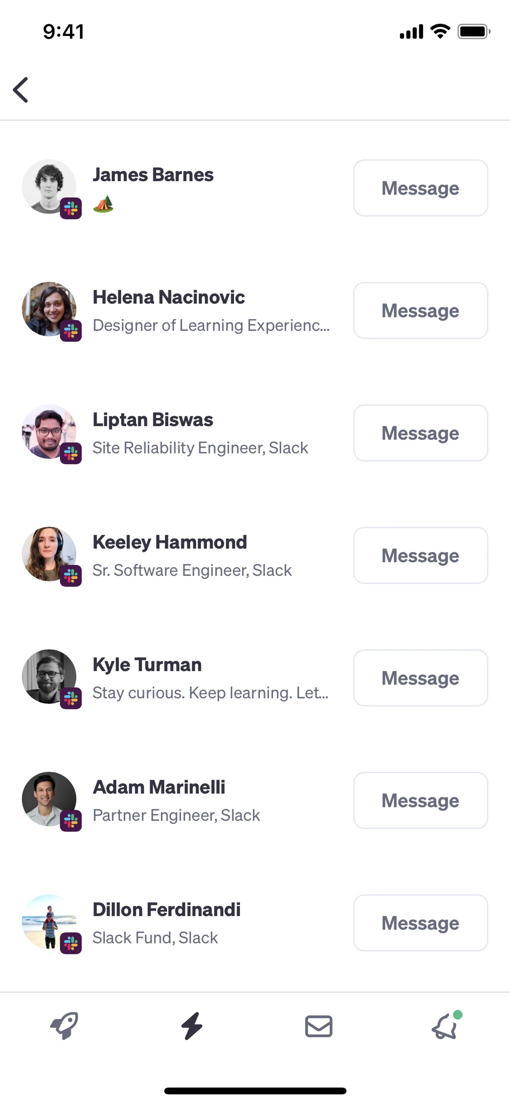510x1105 pixels.
Task: Message Helena Nacinovic
Action: tap(420, 310)
